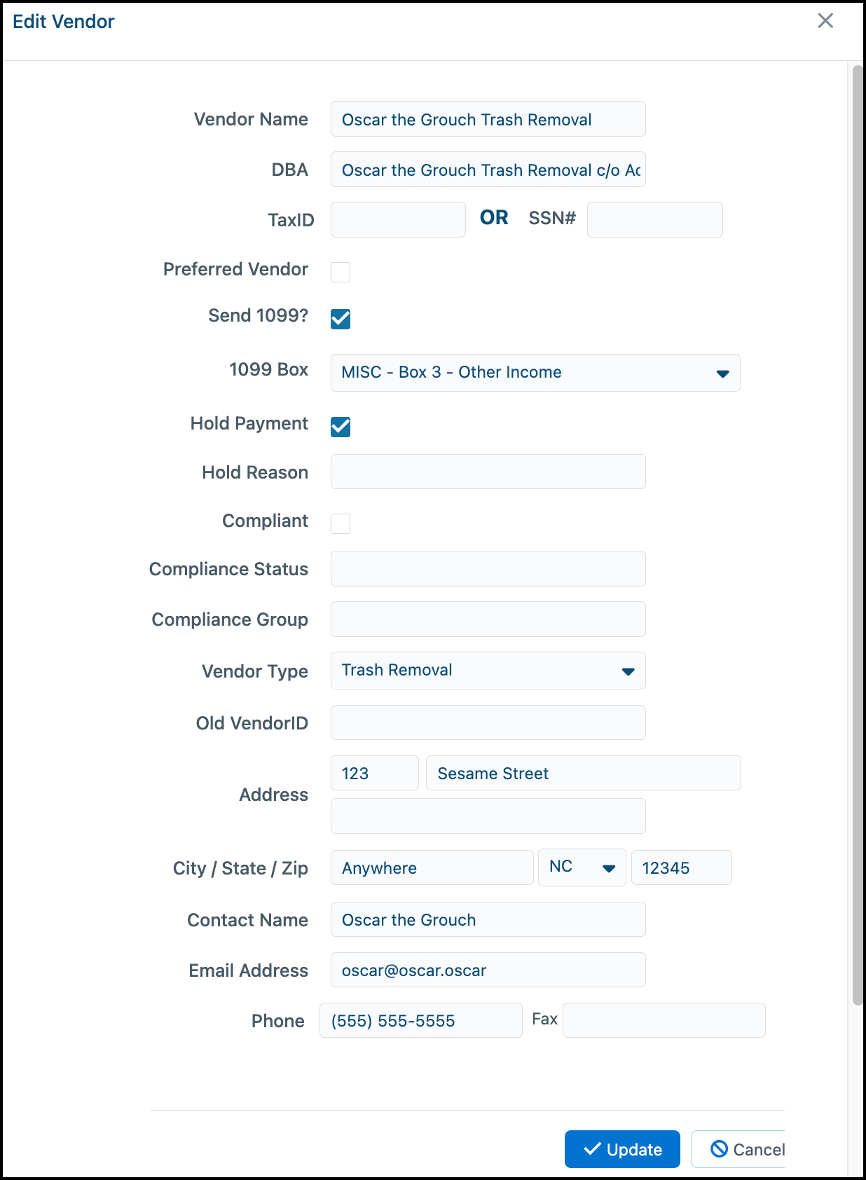Click the Zip code field 12345

click(x=682, y=867)
